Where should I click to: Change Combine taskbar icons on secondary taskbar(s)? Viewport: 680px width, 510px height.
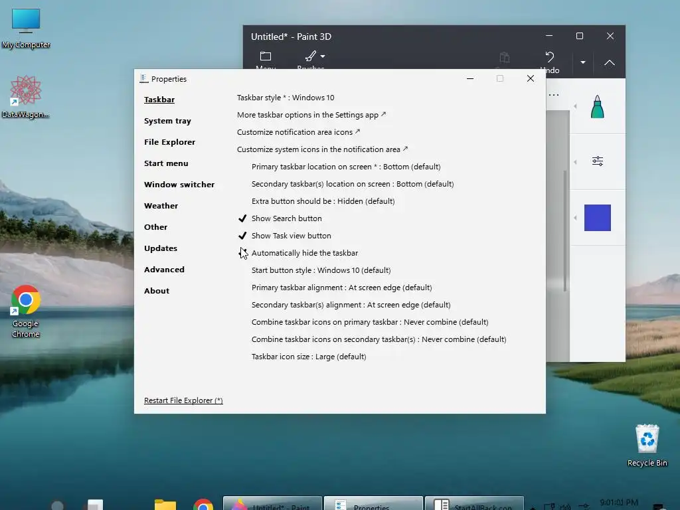[379, 339]
